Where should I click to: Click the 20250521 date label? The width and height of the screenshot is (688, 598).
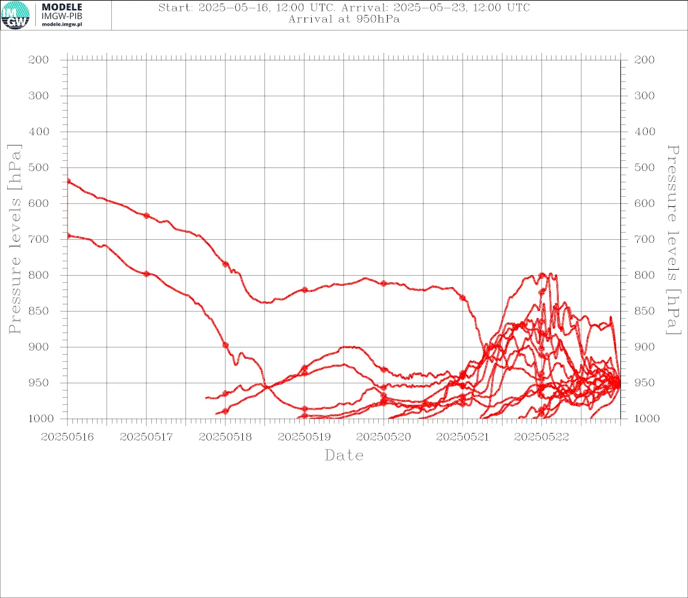[462, 437]
